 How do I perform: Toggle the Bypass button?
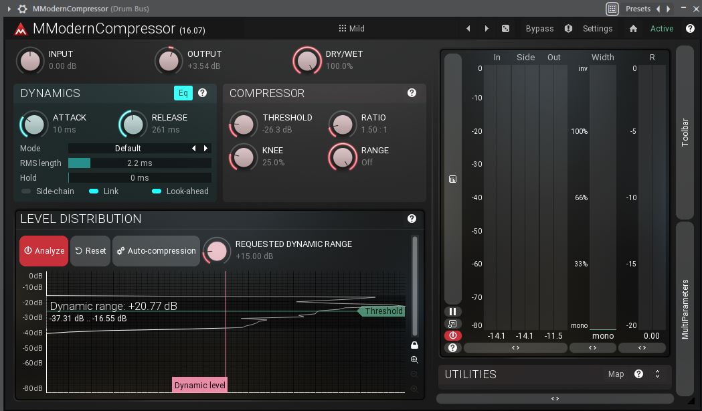coord(539,28)
